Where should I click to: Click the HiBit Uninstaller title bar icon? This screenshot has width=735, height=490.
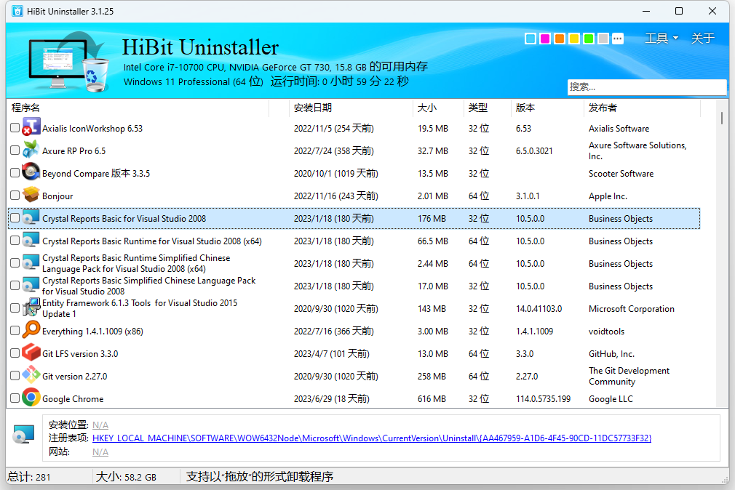[17, 11]
